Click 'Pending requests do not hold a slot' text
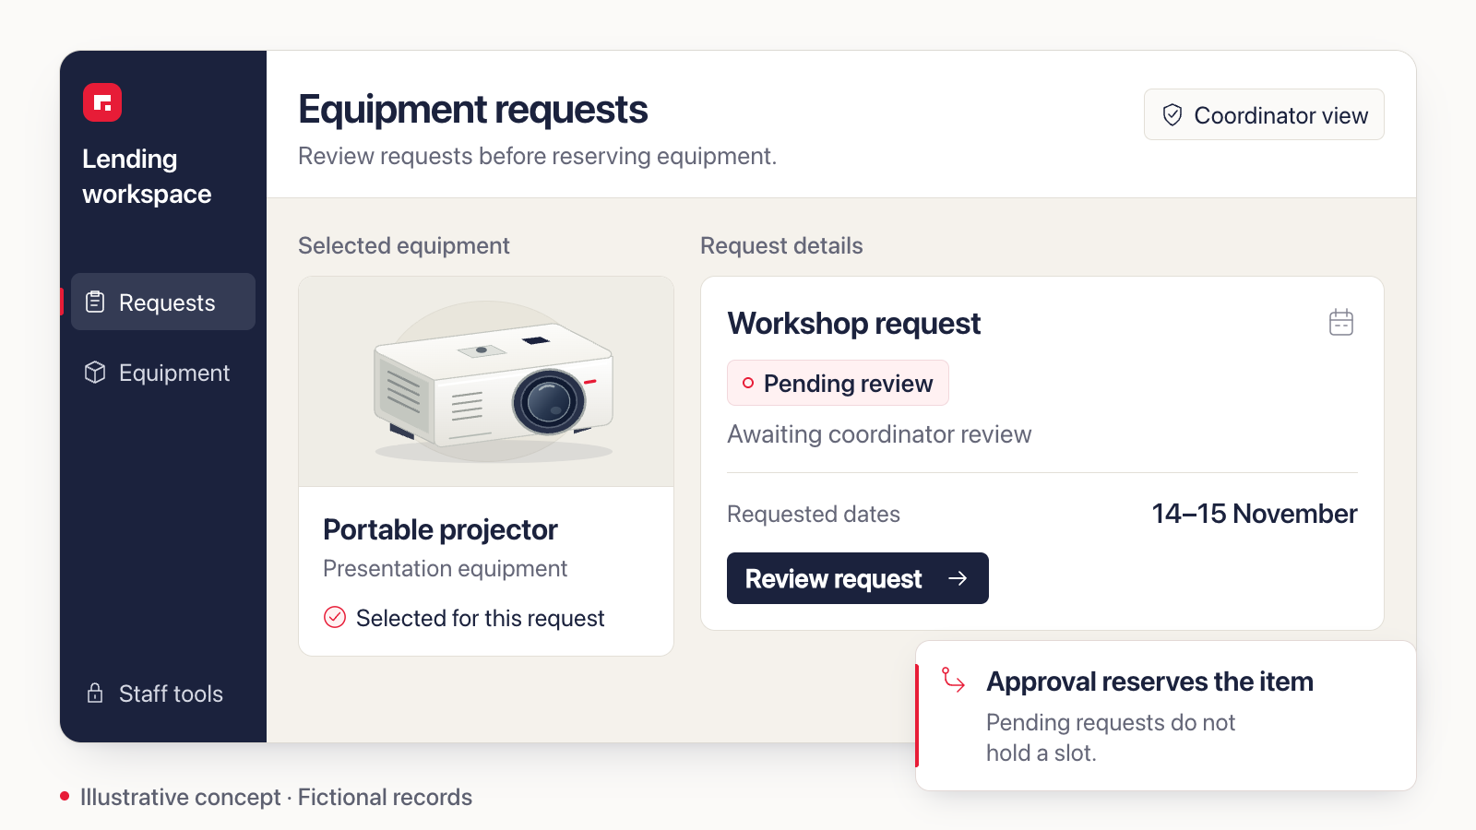Viewport: 1476px width, 830px height. [1110, 738]
